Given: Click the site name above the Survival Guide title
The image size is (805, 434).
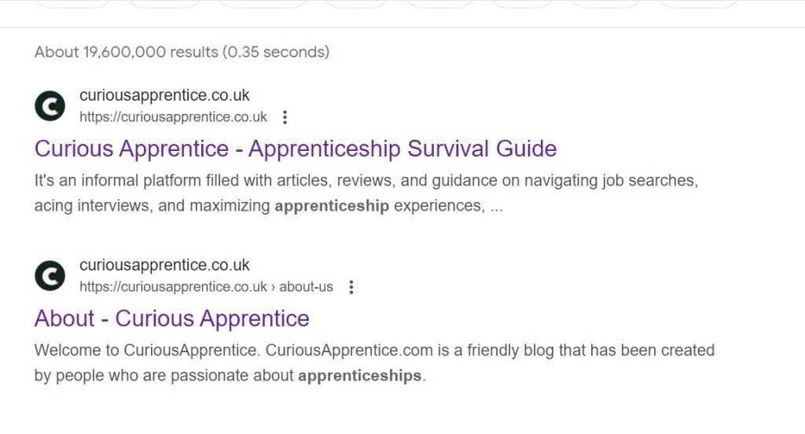Looking at the screenshot, I should point(164,95).
